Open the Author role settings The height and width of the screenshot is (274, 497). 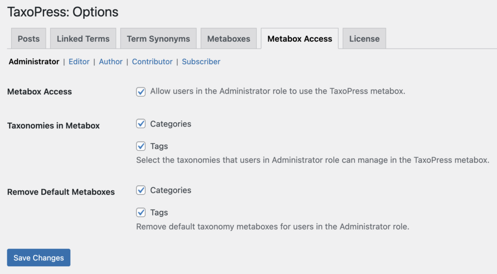coord(111,62)
